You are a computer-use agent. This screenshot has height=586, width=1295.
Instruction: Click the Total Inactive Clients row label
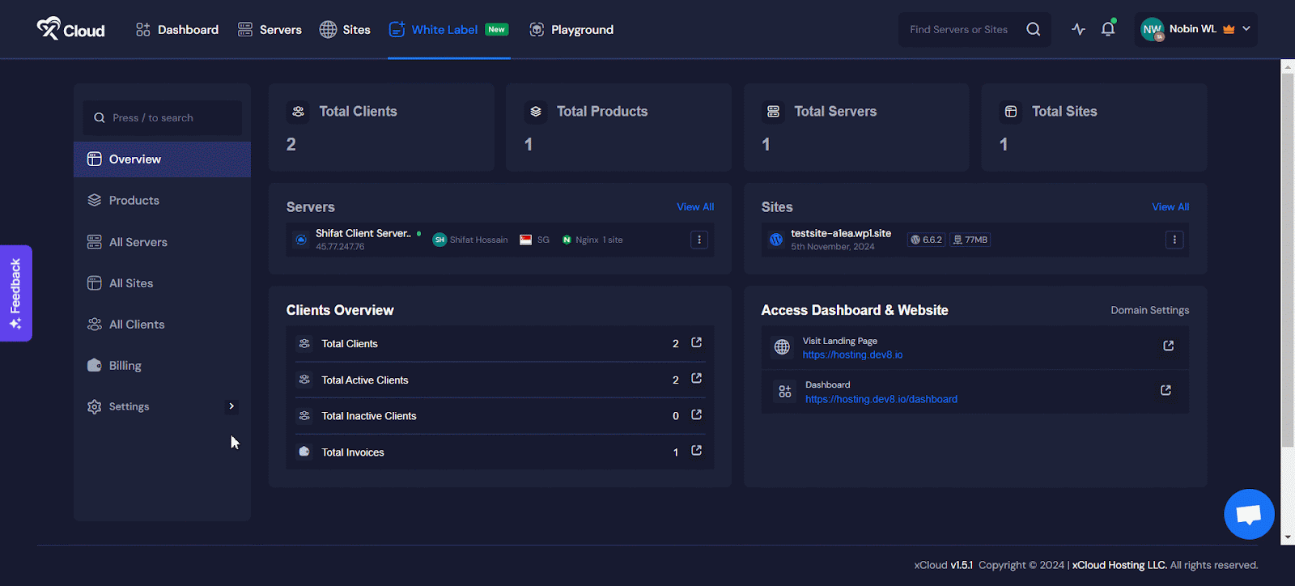(369, 416)
